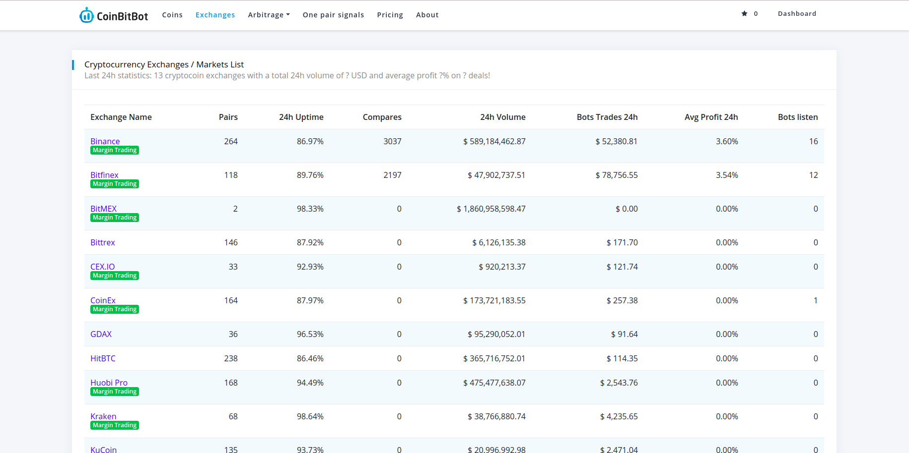Viewport: 909px width, 453px height.
Task: Click the Bots listen column header
Action: click(798, 117)
